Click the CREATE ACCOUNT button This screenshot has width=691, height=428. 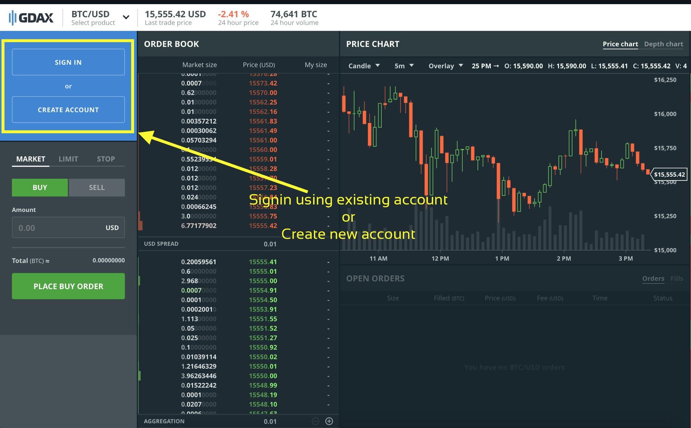(x=68, y=110)
